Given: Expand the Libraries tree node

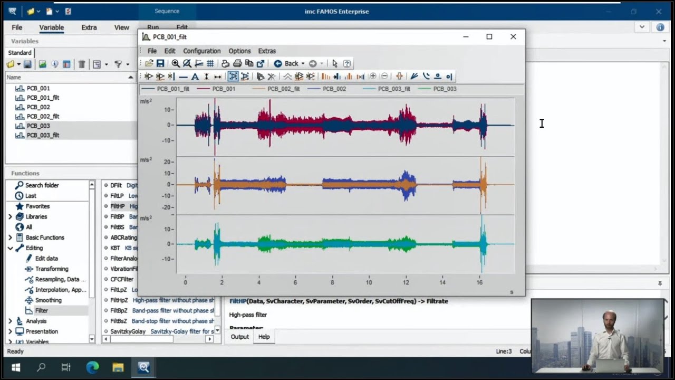Looking at the screenshot, I should click(x=10, y=217).
